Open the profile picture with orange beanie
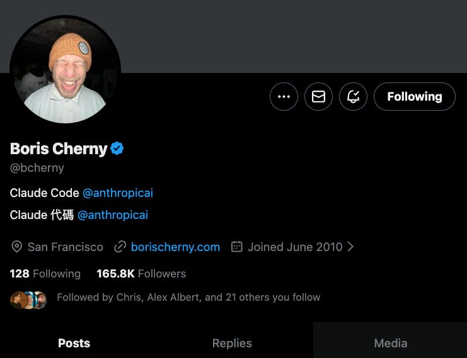467x358 pixels. click(x=65, y=70)
